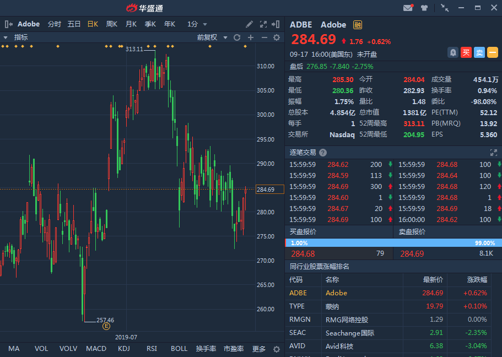The image size is (502, 357).
Task: Click the blue sell button
Action: click(x=479, y=52)
